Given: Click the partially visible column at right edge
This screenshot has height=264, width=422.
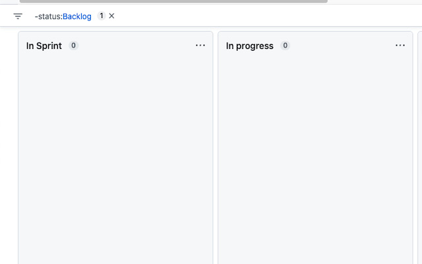Looking at the screenshot, I should pos(420,148).
